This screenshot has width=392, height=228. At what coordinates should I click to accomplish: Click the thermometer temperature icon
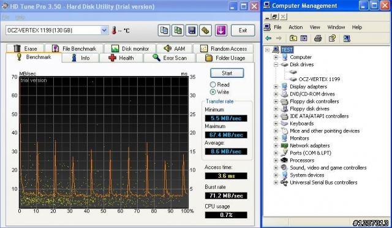[115, 31]
